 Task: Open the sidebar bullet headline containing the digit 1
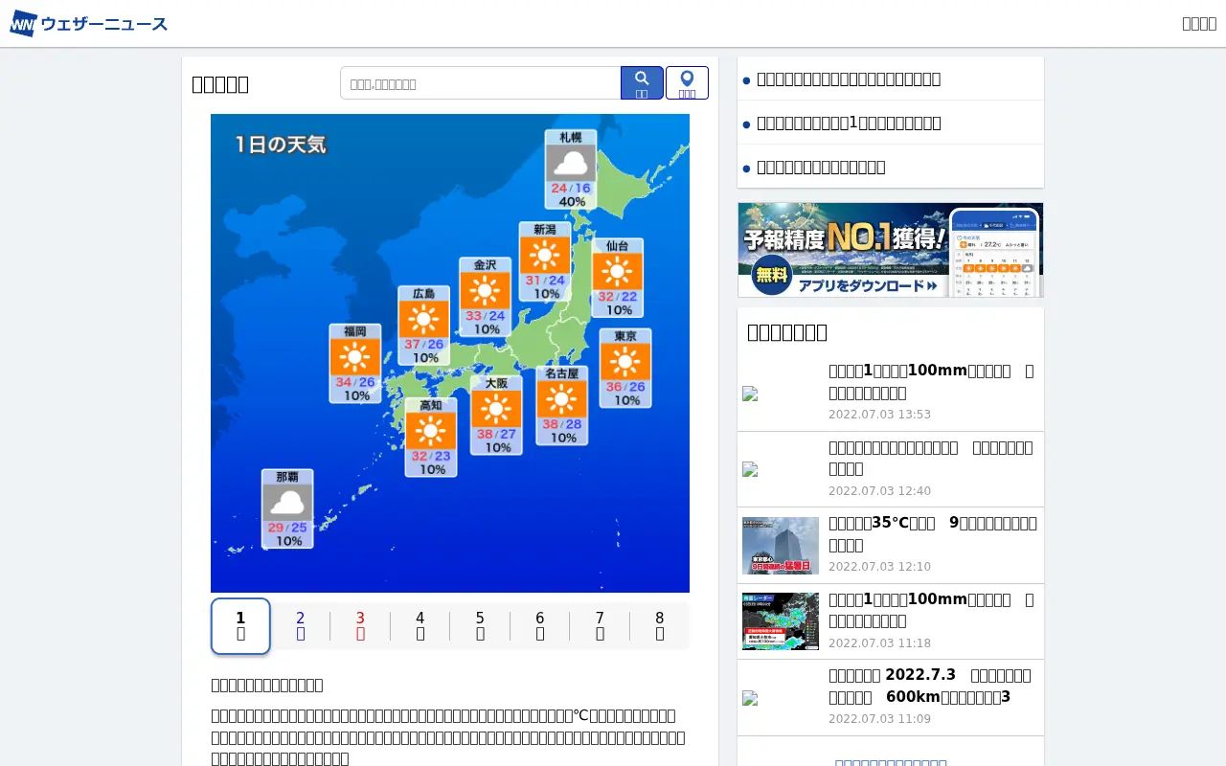pyautogui.click(x=891, y=123)
